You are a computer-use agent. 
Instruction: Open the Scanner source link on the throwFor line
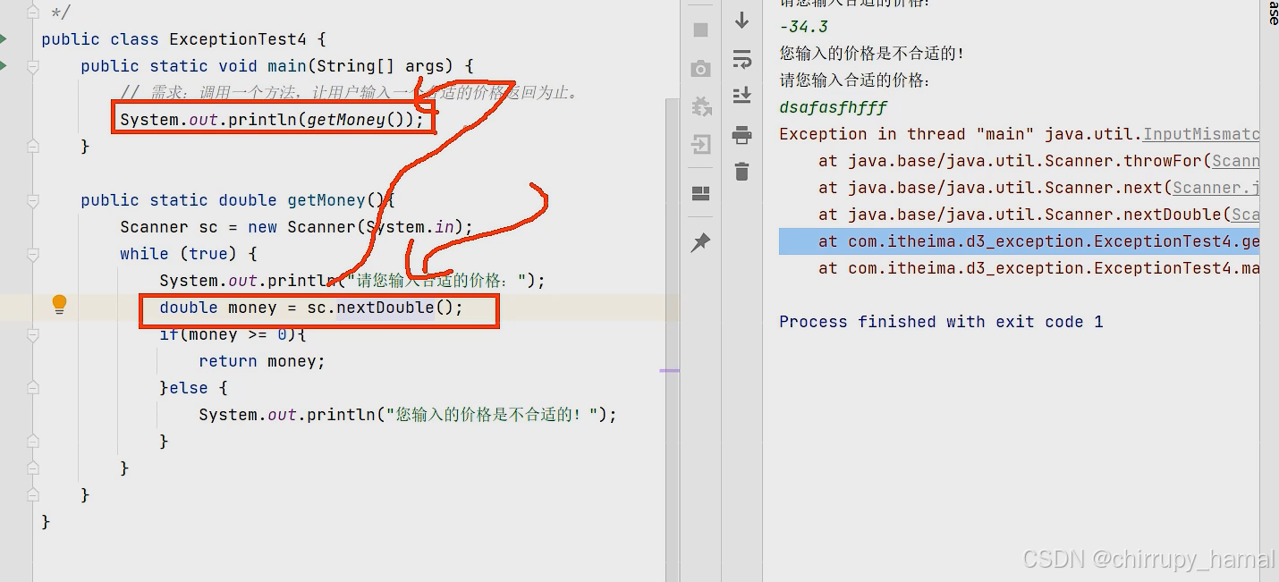click(1235, 161)
